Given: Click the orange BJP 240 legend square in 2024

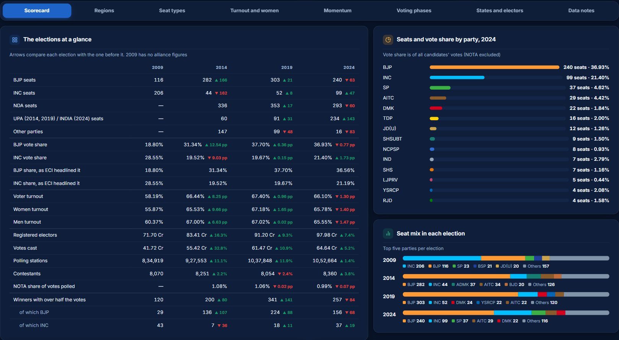Looking at the screenshot, I should [404, 321].
